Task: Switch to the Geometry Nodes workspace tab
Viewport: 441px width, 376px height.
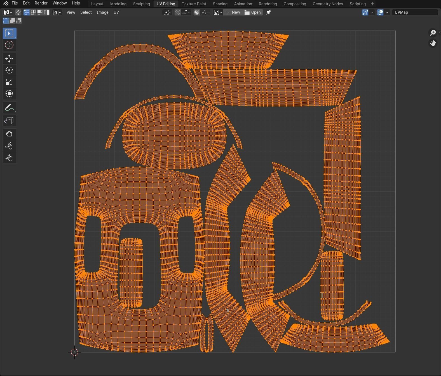Action: coord(328,4)
